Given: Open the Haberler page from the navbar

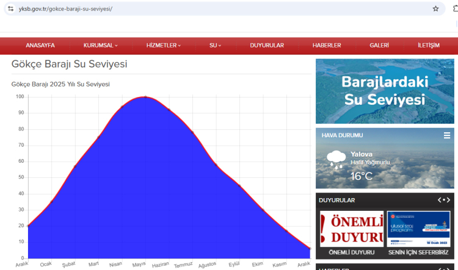Looking at the screenshot, I should [327, 46].
